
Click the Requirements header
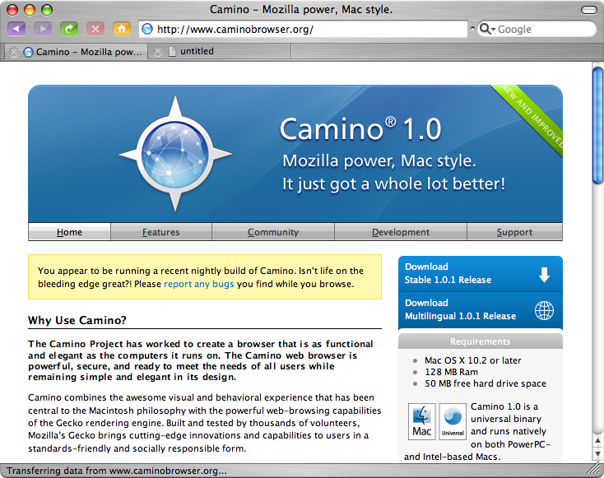481,341
